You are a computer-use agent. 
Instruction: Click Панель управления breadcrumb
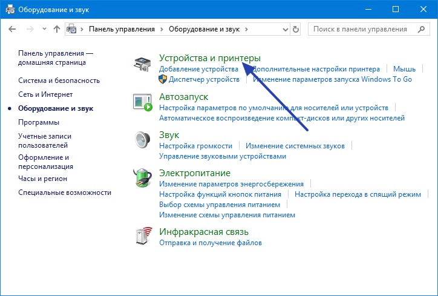pyautogui.click(x=122, y=29)
